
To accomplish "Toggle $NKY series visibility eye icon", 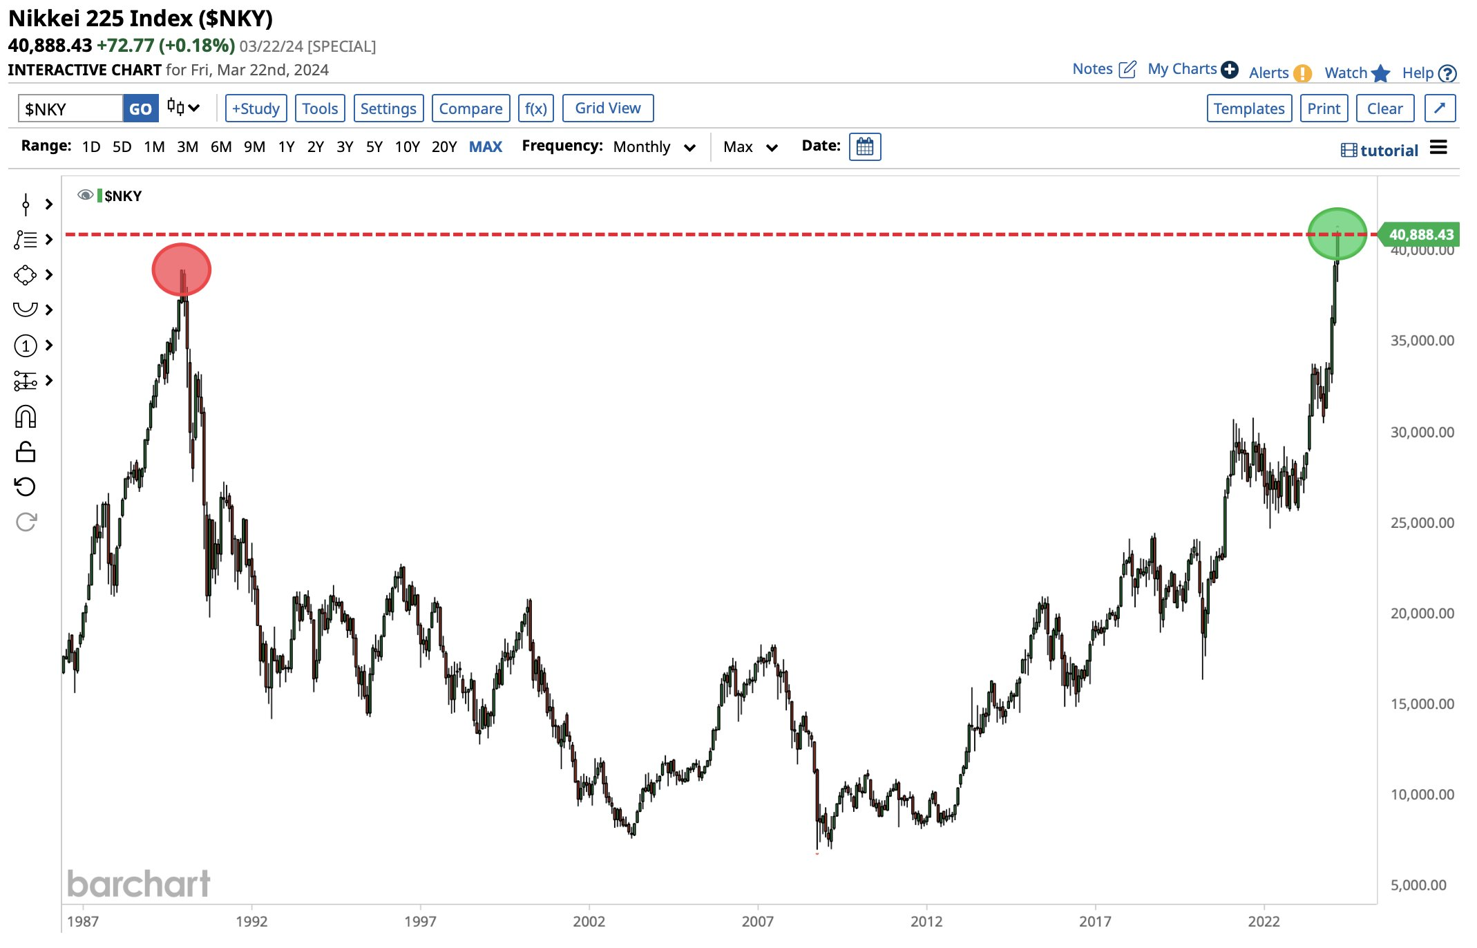I will [x=85, y=196].
